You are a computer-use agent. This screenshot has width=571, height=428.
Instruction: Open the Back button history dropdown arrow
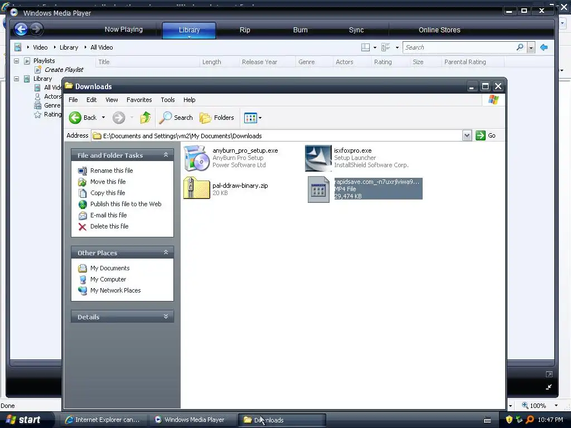pos(103,118)
